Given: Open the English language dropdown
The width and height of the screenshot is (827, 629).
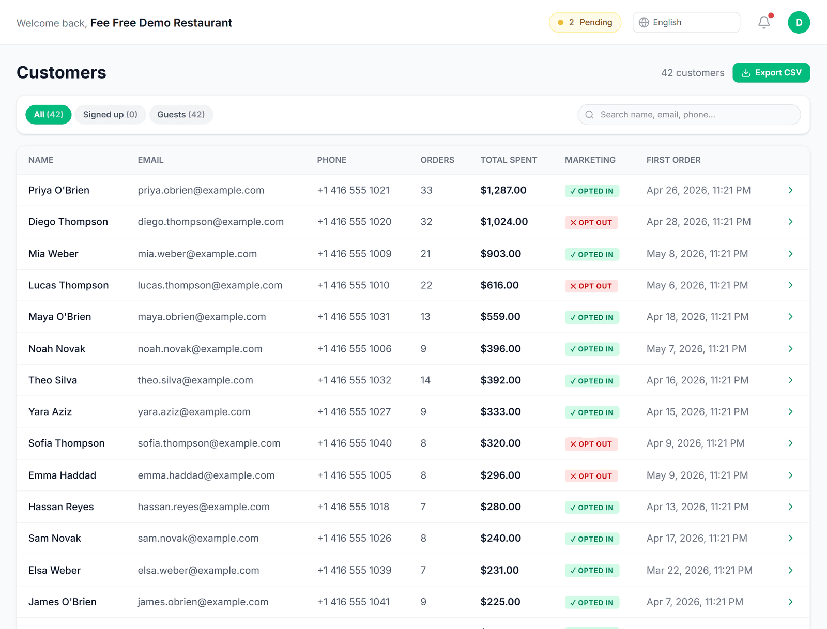Looking at the screenshot, I should 686,22.
